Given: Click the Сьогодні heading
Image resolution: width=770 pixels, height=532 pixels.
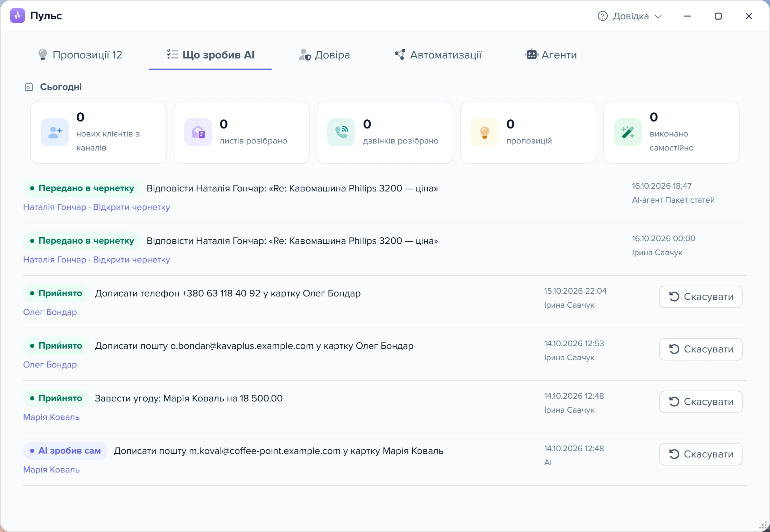Looking at the screenshot, I should click(61, 87).
